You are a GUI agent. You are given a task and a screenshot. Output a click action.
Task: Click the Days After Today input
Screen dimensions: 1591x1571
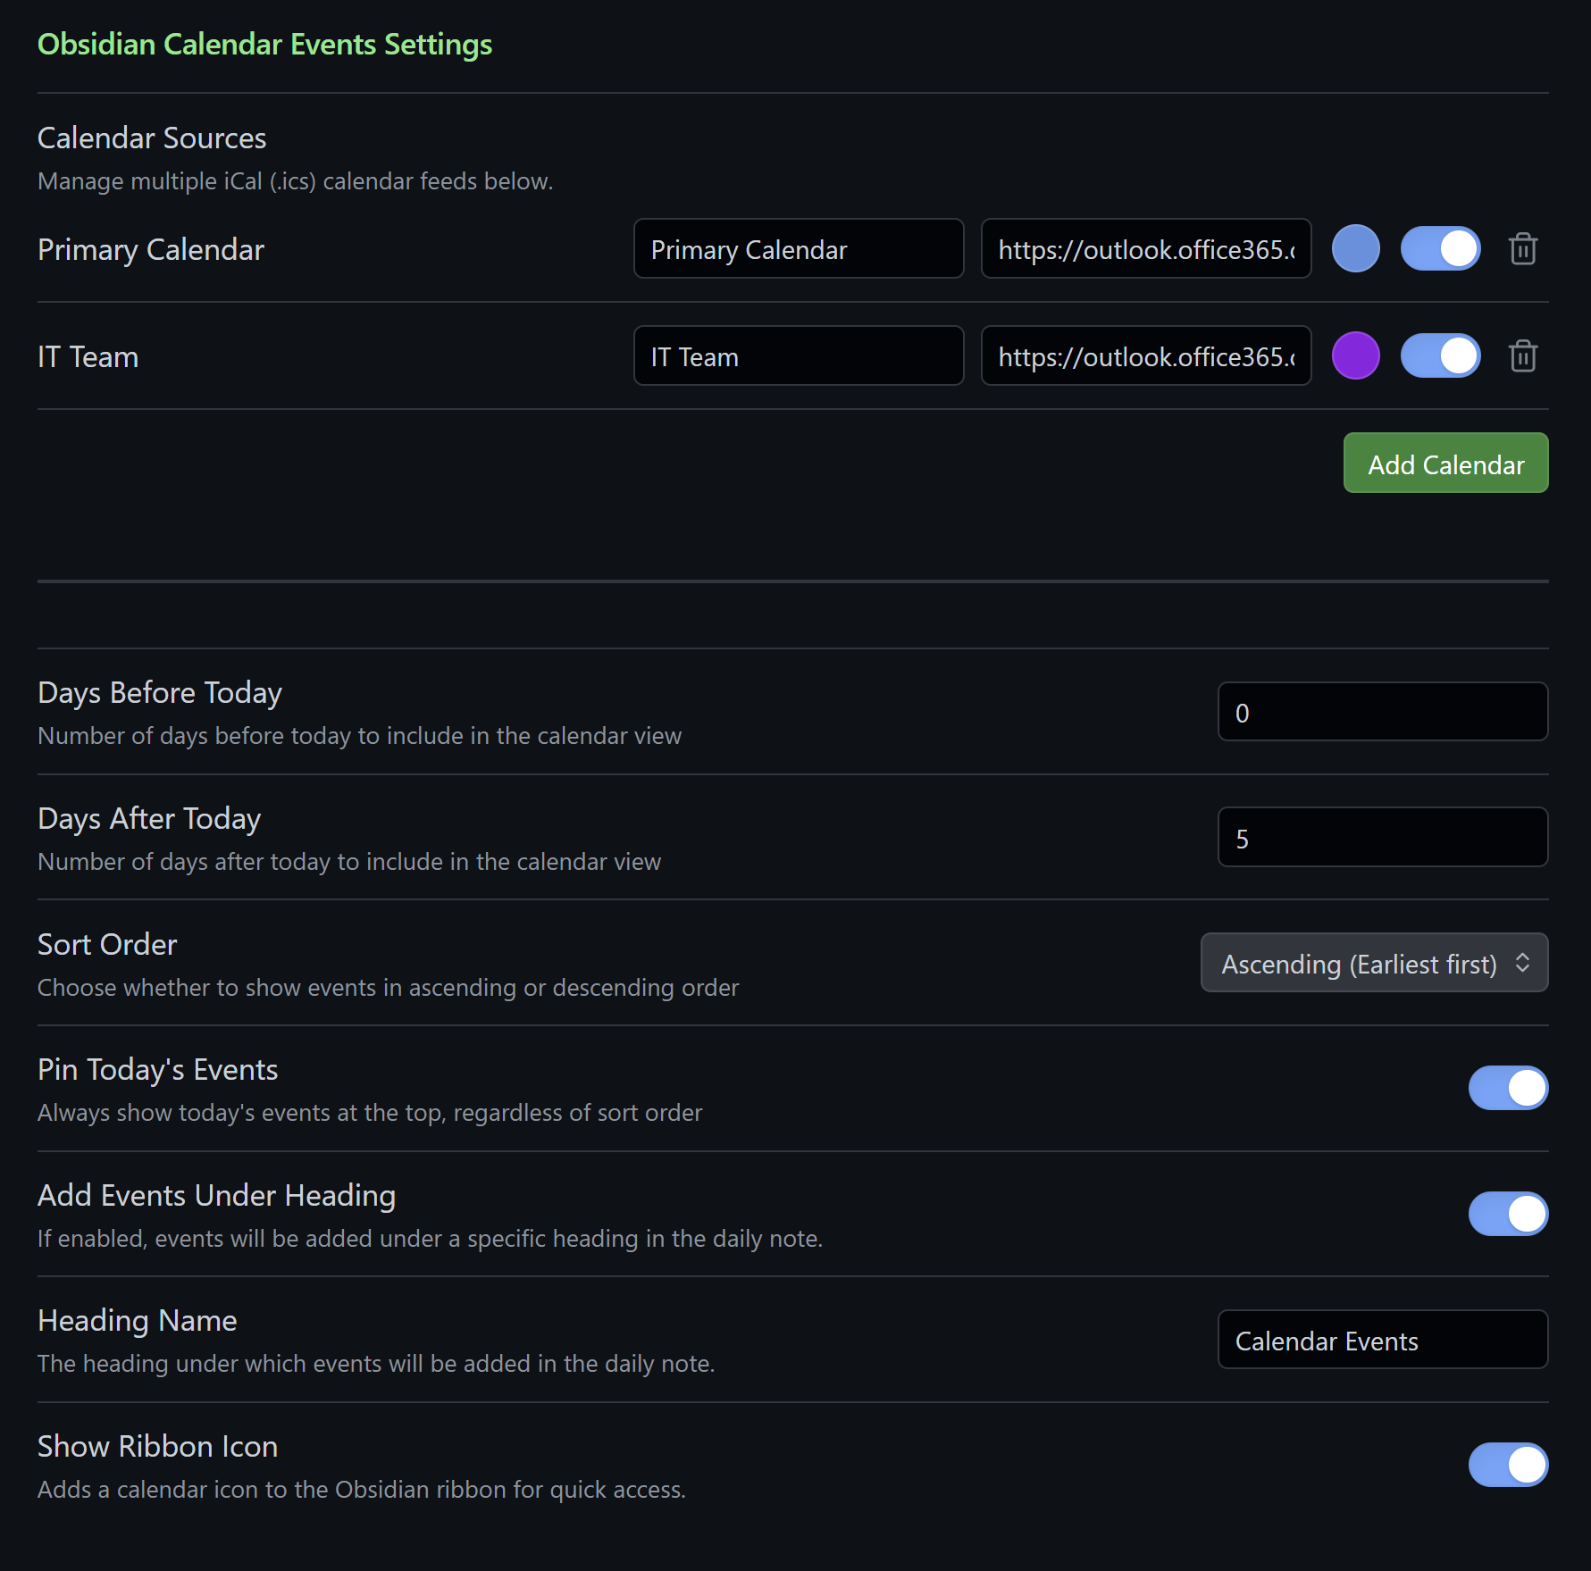coord(1382,838)
